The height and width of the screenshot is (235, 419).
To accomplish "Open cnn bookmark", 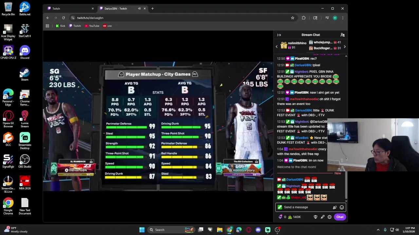I will [x=107, y=26].
